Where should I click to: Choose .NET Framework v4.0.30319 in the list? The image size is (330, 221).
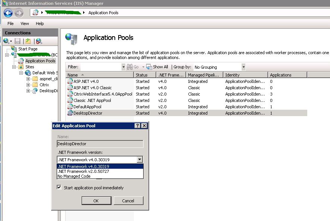(x=100, y=166)
